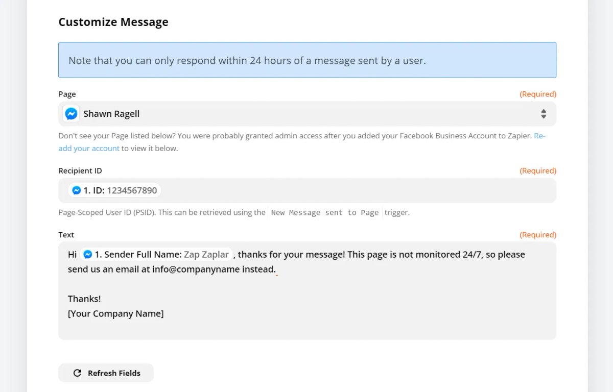Click the refresh arrow icon
This screenshot has height=392, width=613.
pos(77,373)
